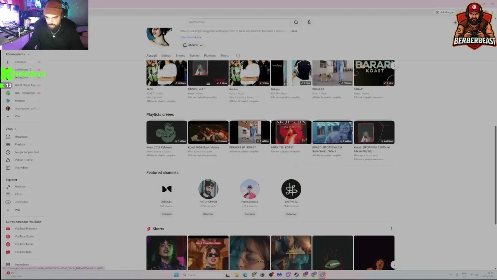Open the RATCHOPPER channel avatar
Screen dimensions: 497x280
tap(208, 189)
